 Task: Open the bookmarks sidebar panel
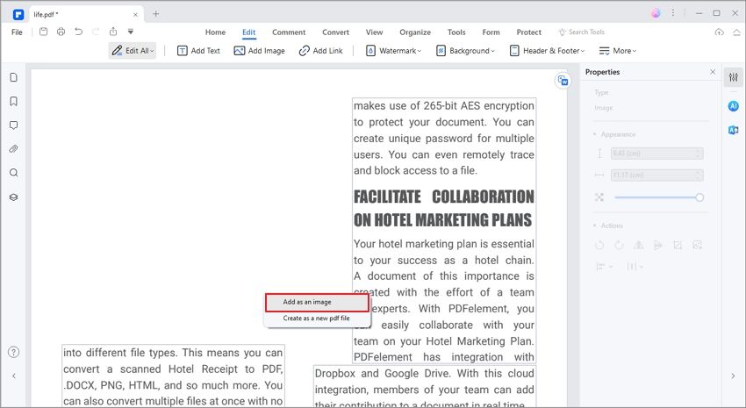(14, 101)
